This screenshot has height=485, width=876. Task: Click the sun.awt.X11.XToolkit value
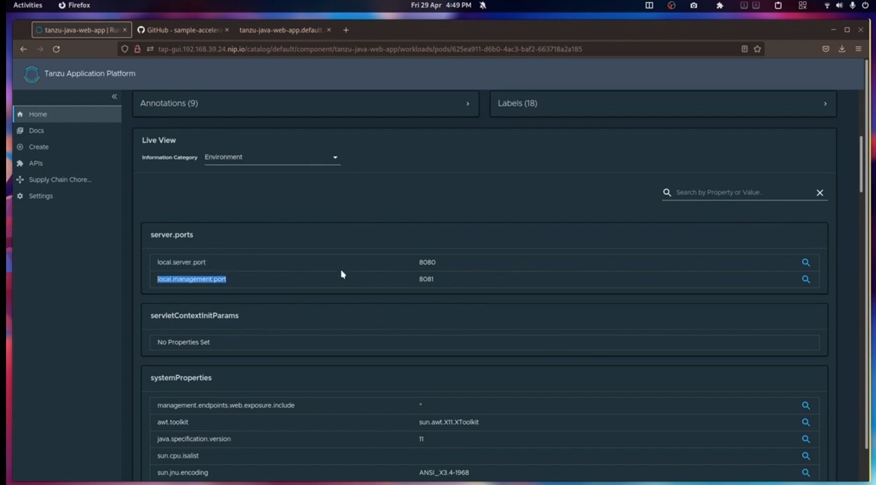click(449, 422)
